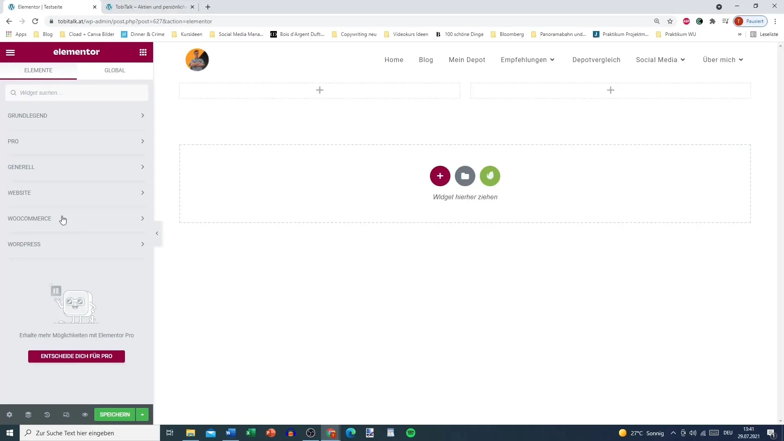
Task: Expand the WEBSITE category
Action: point(76,193)
